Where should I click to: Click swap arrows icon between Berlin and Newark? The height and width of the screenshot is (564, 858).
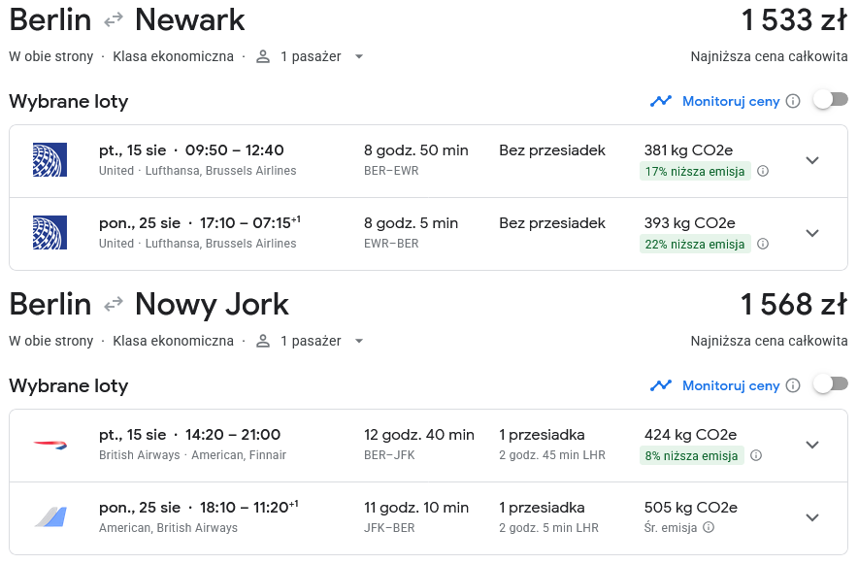tap(114, 20)
